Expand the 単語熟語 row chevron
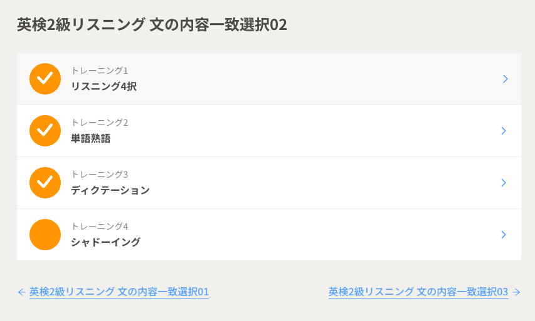The image size is (535, 321). coord(504,131)
